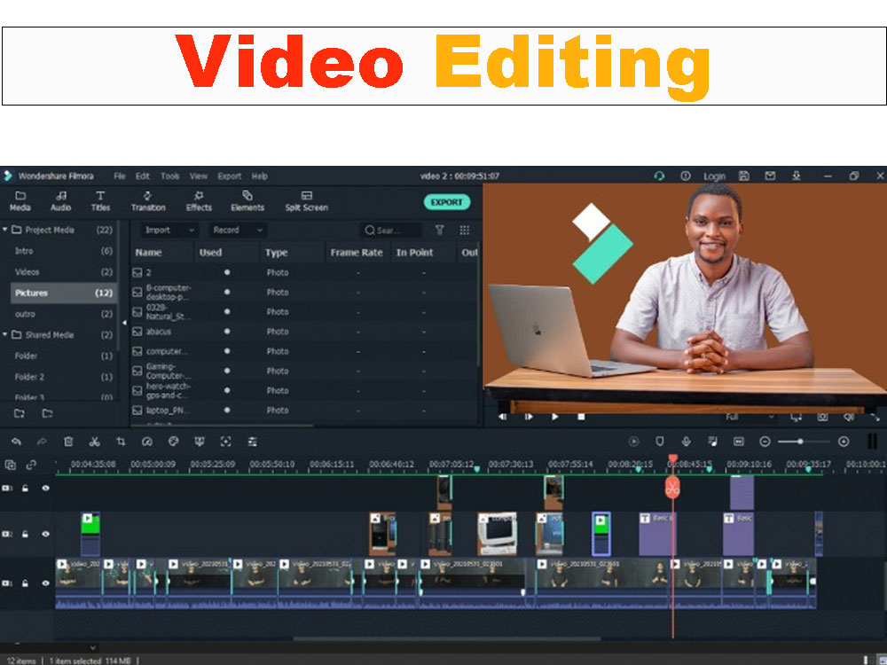887x665 pixels.
Task: Open the Transition tab
Action: click(x=147, y=200)
